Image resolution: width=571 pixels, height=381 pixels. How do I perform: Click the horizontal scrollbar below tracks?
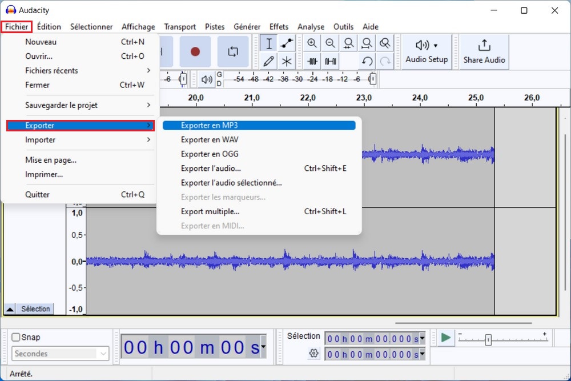pyautogui.click(x=463, y=323)
